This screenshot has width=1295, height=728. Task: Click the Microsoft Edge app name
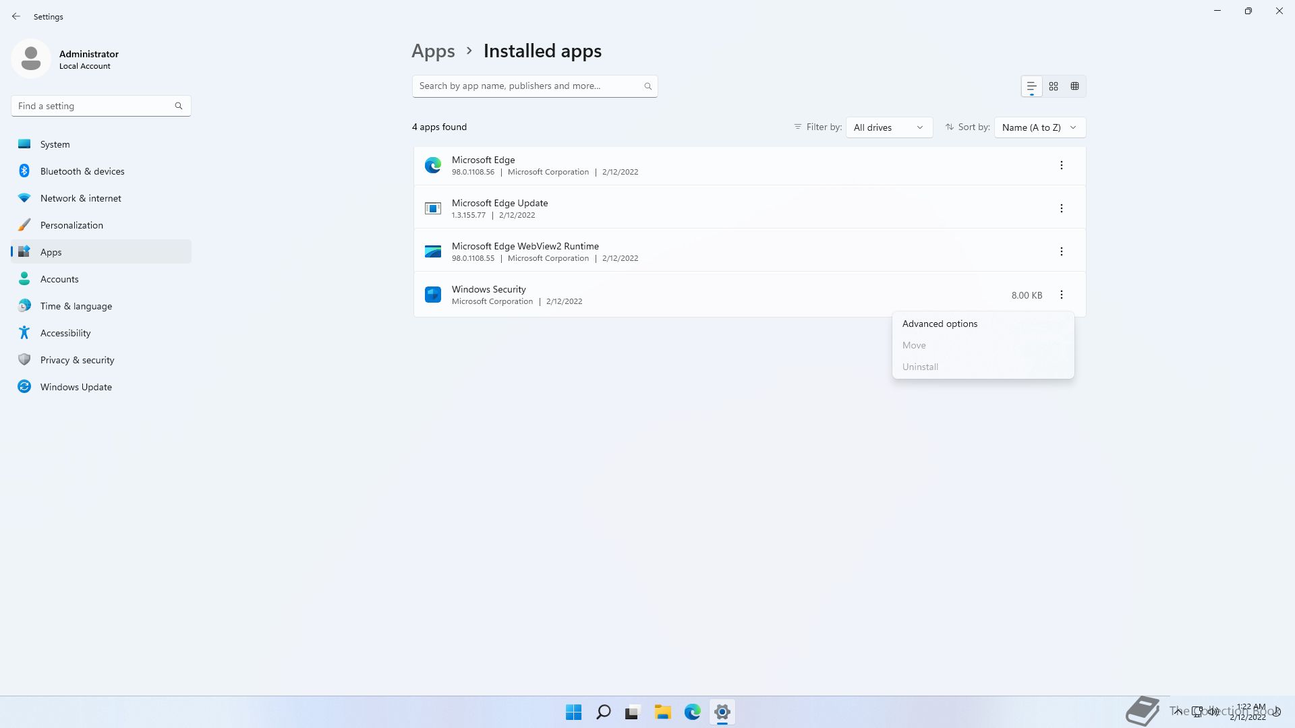pos(483,160)
